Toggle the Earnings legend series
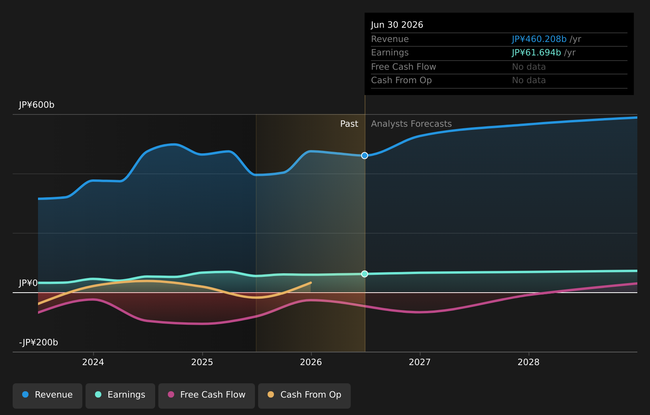 [x=120, y=396]
